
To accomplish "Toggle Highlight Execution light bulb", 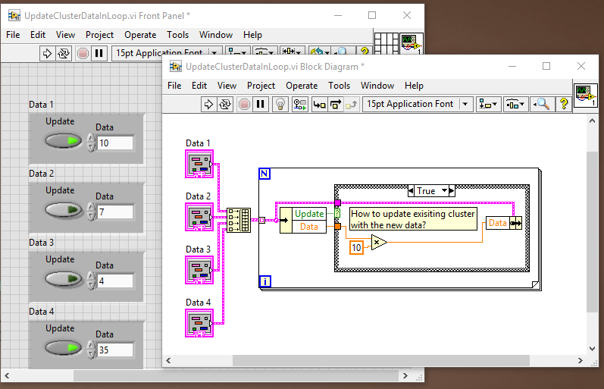I will (x=280, y=104).
